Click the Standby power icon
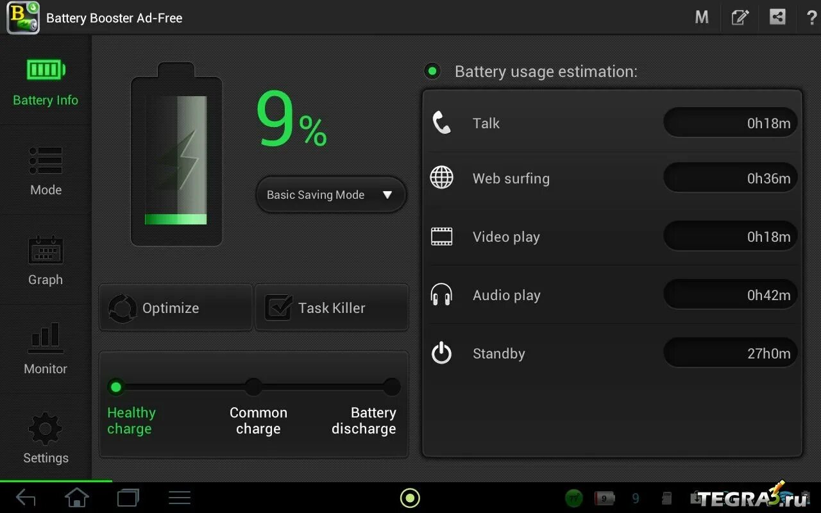This screenshot has height=513, width=821. 441,353
